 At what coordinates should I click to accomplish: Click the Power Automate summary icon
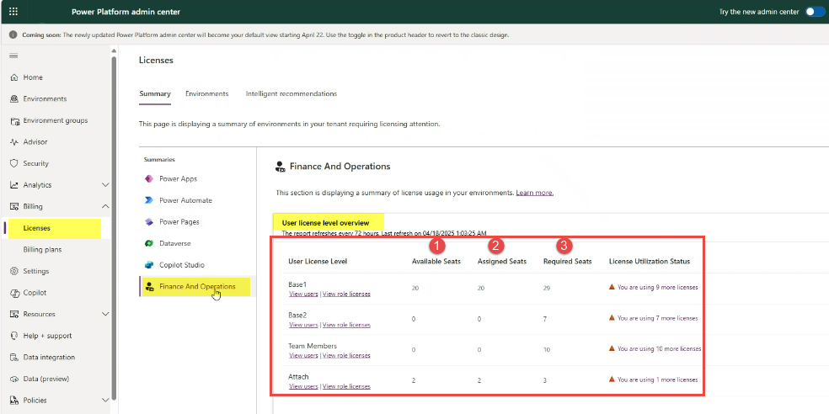click(x=149, y=200)
